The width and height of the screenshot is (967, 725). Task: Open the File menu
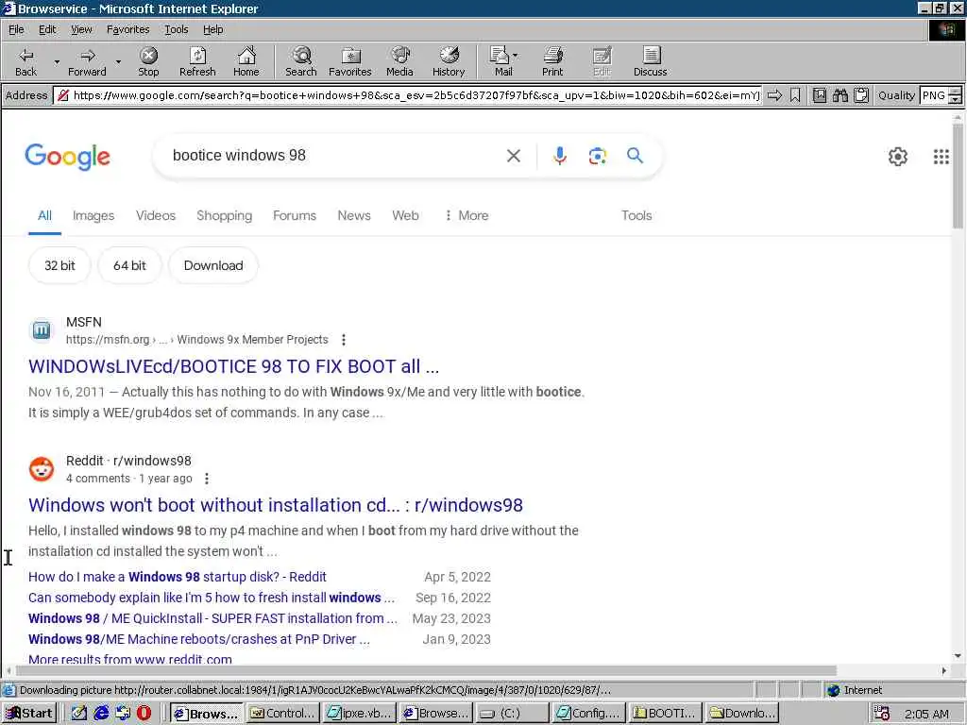pyautogui.click(x=16, y=29)
